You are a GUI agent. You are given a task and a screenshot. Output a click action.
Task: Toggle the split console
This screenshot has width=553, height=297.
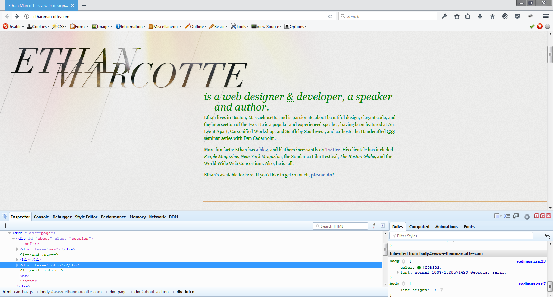[507, 216]
